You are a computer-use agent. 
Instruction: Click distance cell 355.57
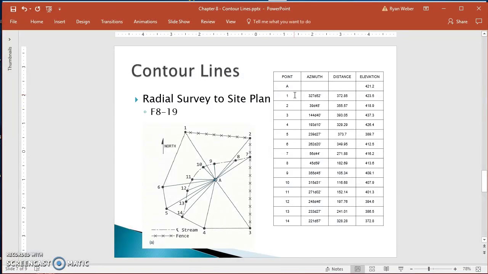click(342, 105)
